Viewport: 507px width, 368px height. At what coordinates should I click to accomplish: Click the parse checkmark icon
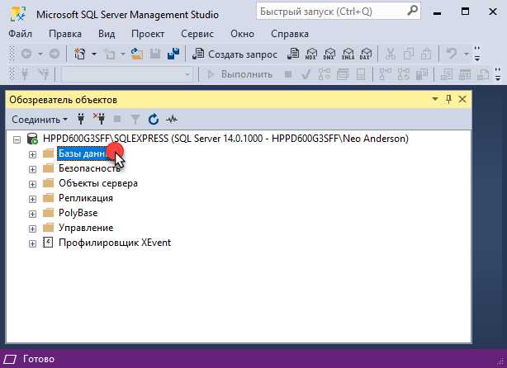point(306,74)
